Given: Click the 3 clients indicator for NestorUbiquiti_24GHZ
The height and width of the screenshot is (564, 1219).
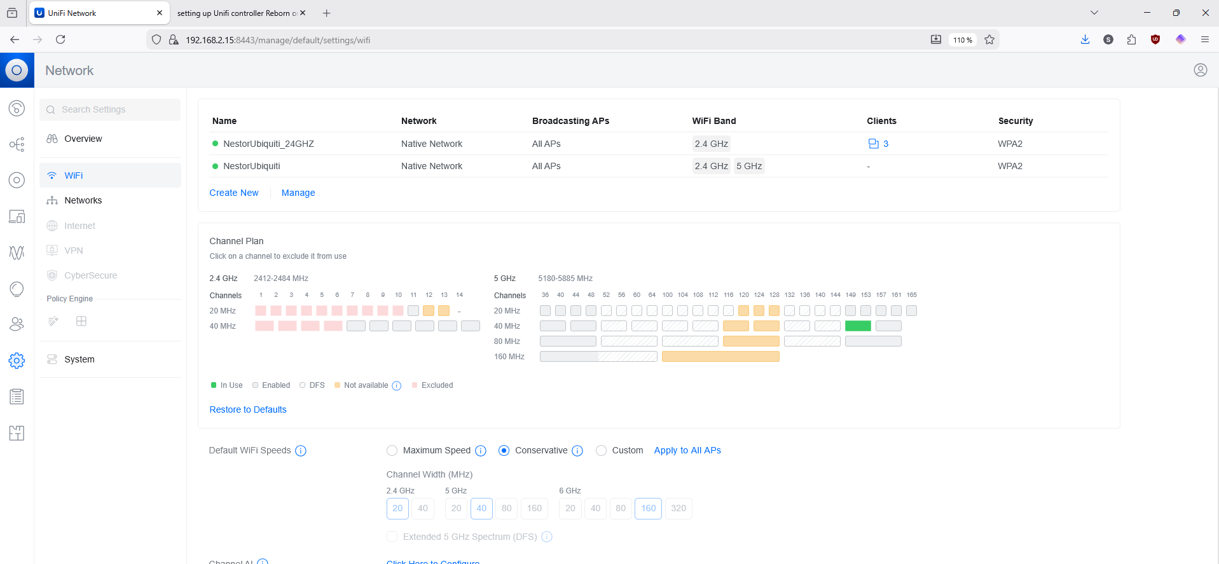Looking at the screenshot, I should click(x=878, y=144).
